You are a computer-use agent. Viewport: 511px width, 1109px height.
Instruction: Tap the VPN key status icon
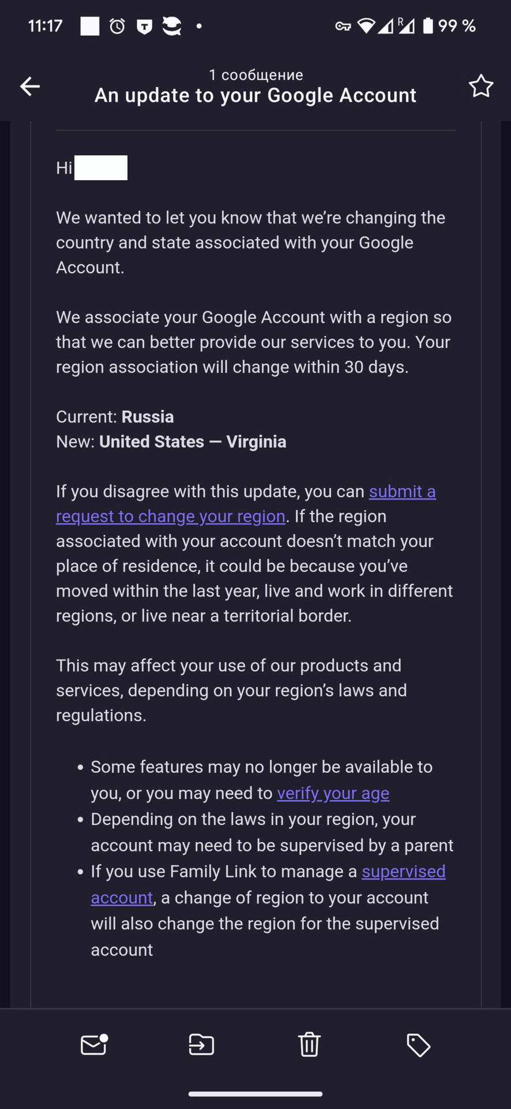343,26
